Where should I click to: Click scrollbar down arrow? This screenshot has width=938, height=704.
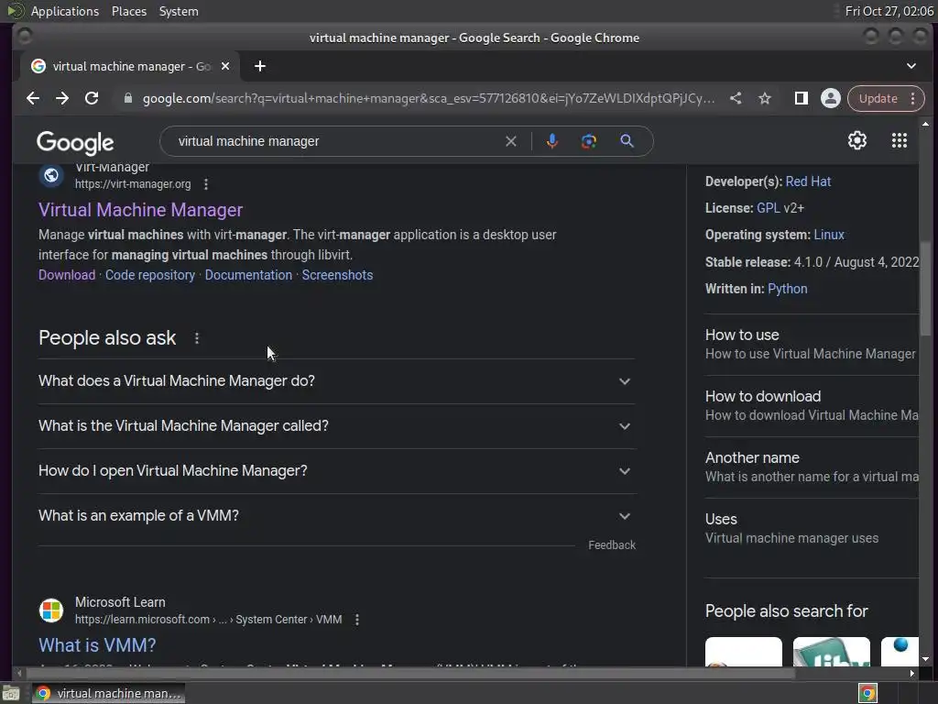pyautogui.click(x=925, y=659)
